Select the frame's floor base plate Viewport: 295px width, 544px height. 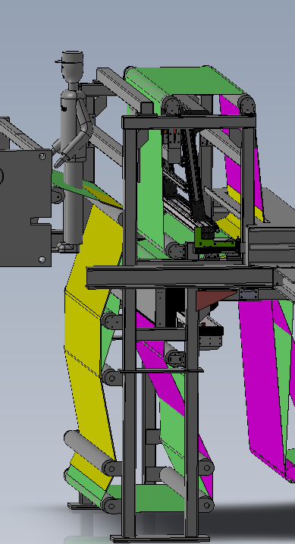(160, 539)
